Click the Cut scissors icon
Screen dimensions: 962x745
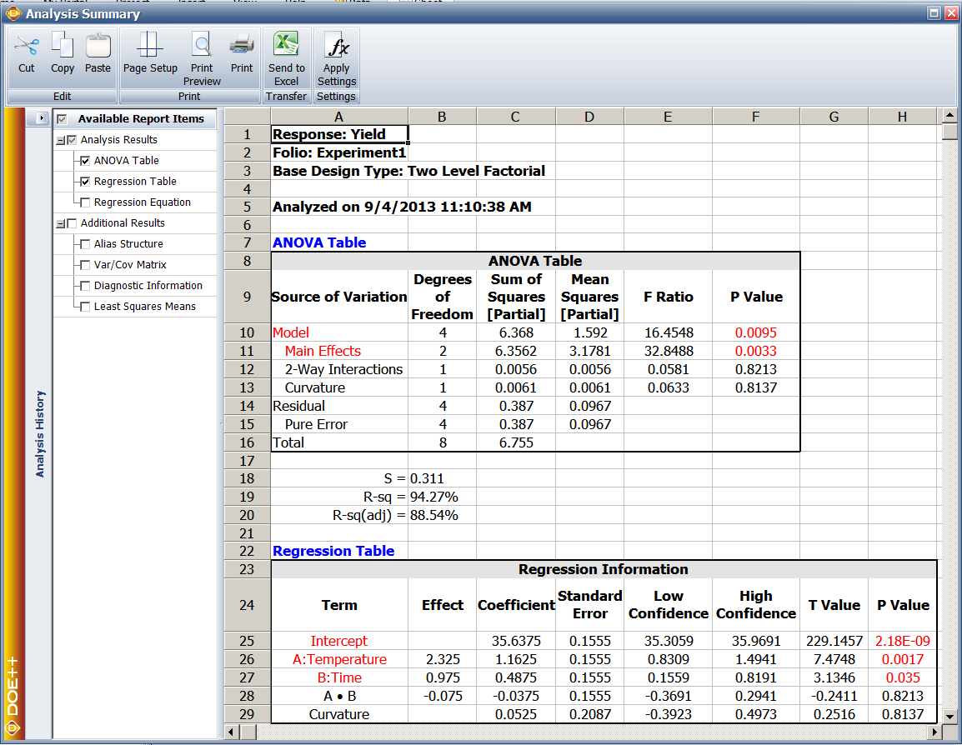[x=27, y=47]
